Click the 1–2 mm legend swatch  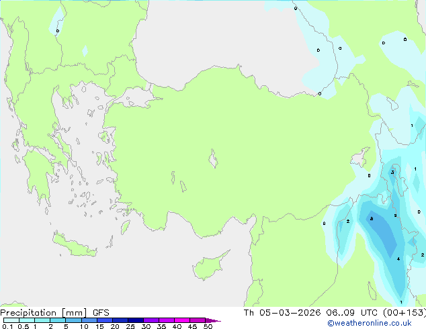pyautogui.click(x=42, y=320)
